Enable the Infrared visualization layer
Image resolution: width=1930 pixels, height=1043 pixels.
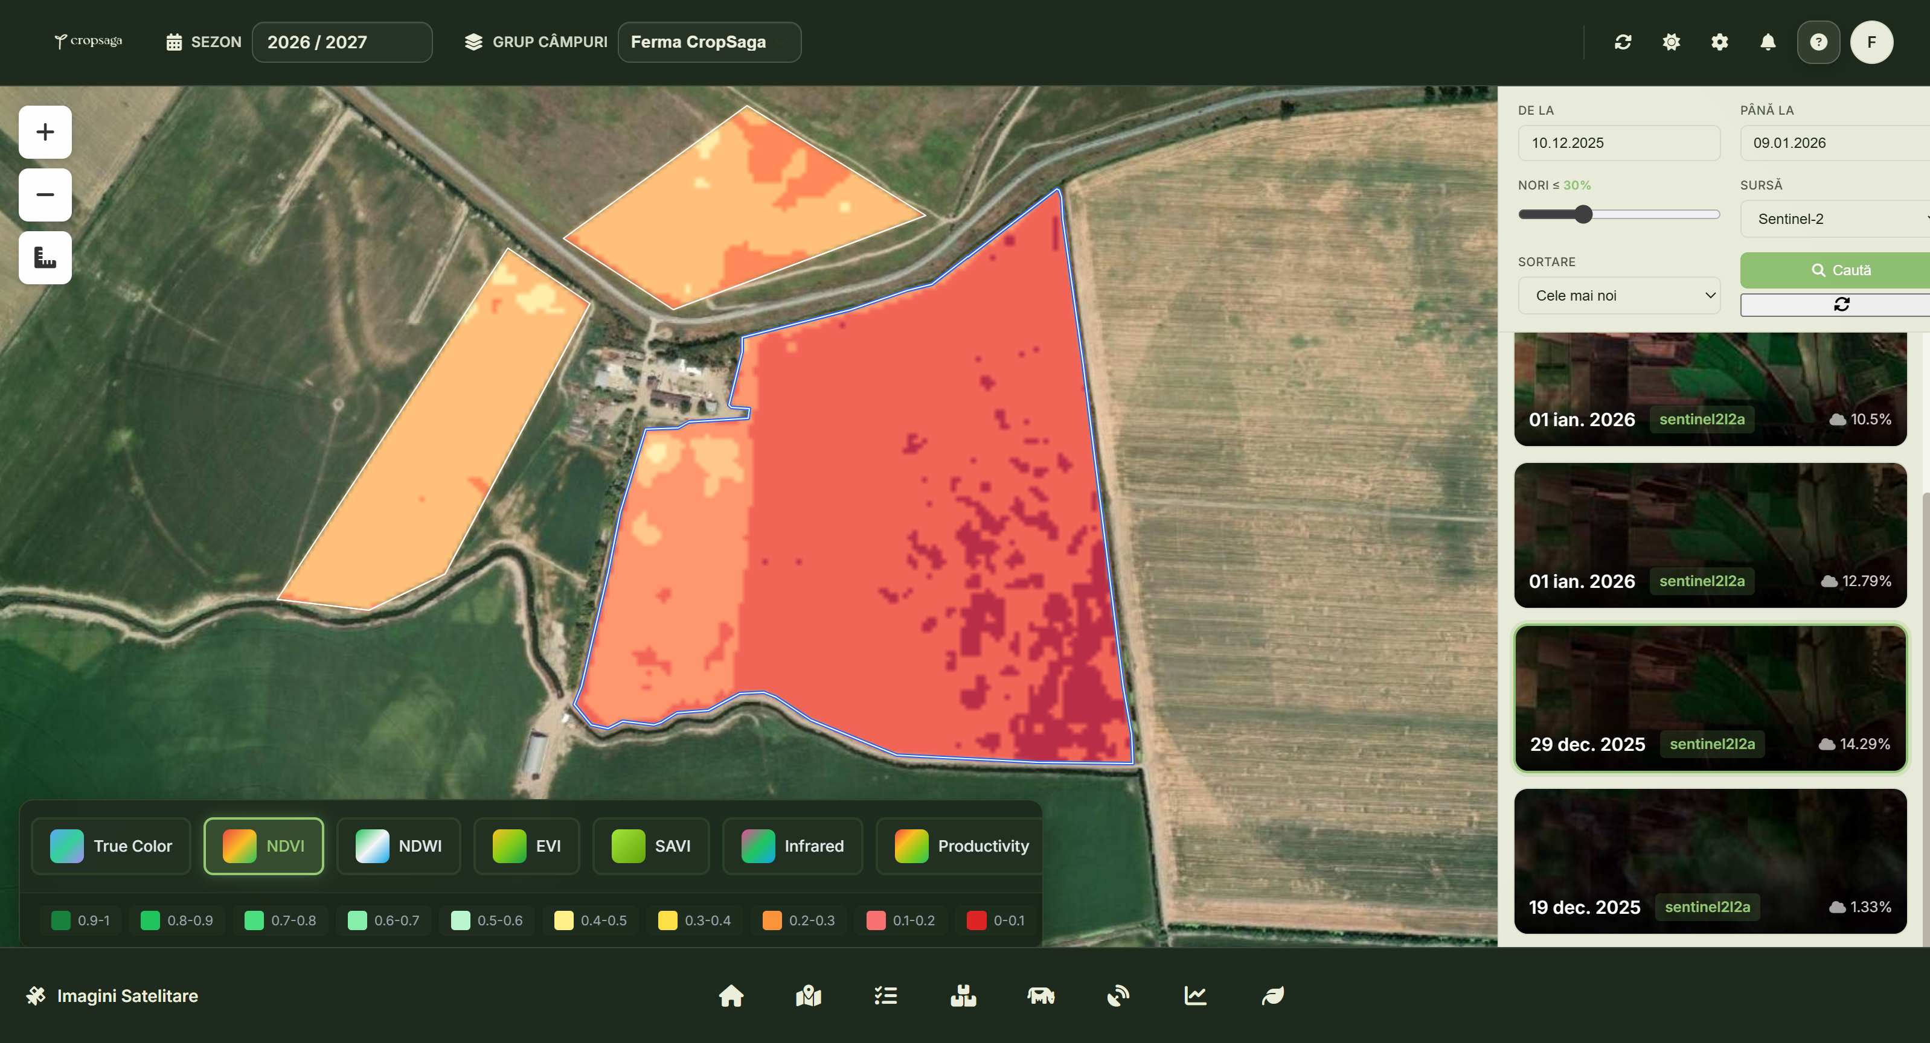click(792, 846)
